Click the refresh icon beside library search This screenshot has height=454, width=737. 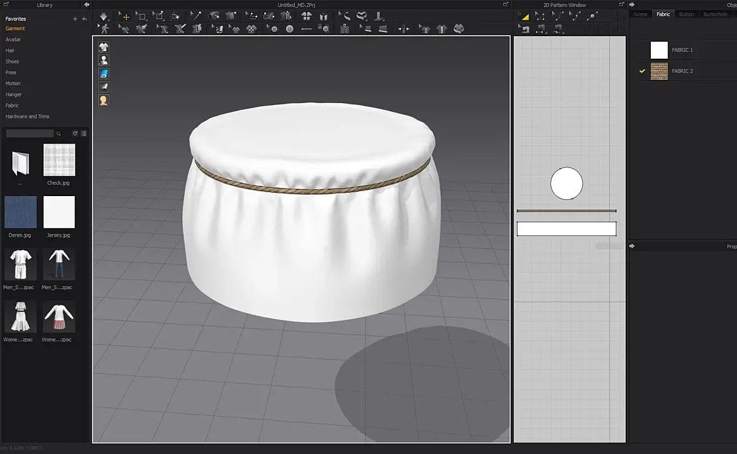tap(75, 133)
